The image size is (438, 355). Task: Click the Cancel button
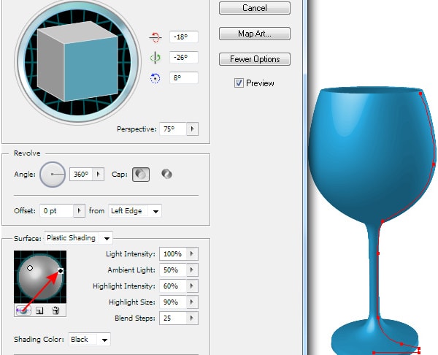tap(255, 8)
